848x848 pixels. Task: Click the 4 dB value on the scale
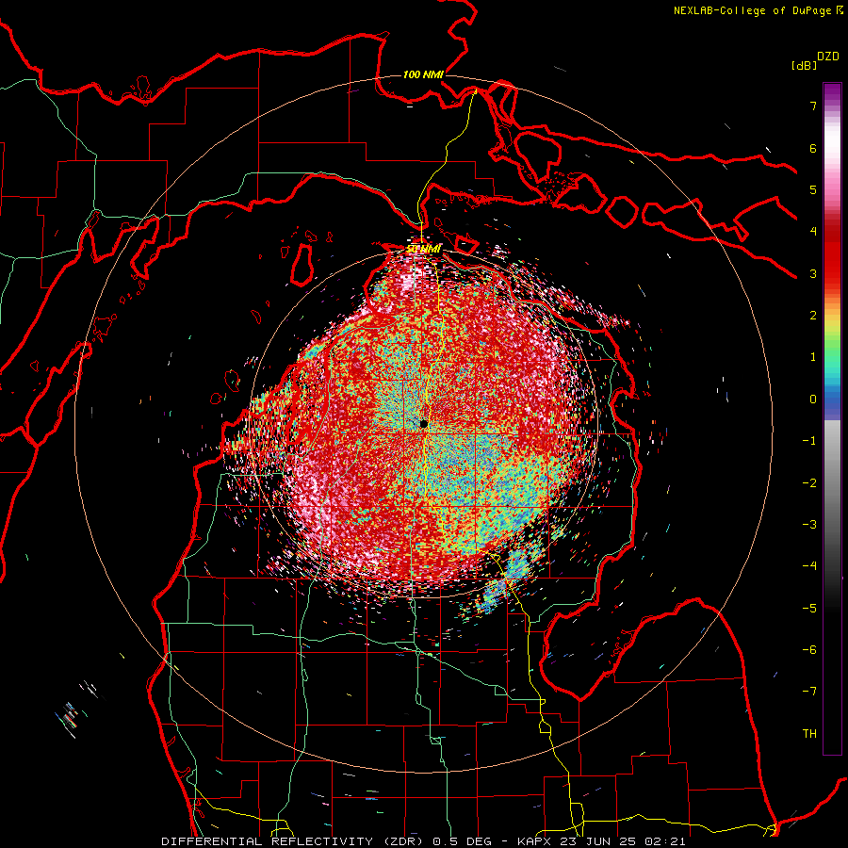pyautogui.click(x=813, y=232)
